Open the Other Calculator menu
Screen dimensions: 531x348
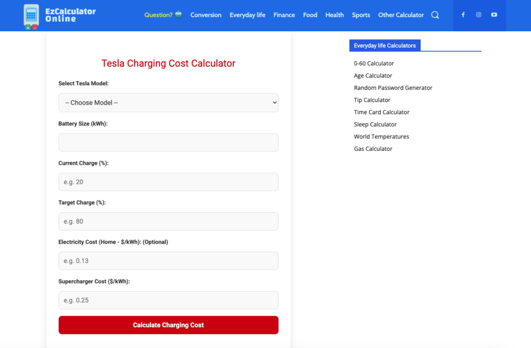pos(401,15)
